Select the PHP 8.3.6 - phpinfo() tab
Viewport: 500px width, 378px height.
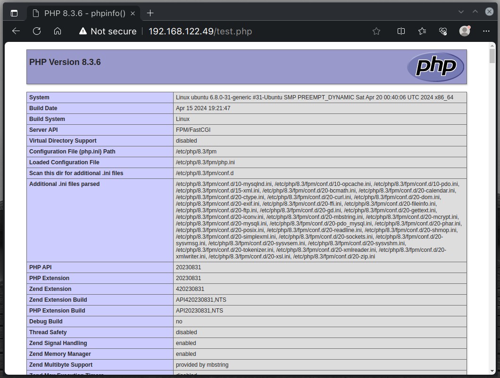point(84,13)
